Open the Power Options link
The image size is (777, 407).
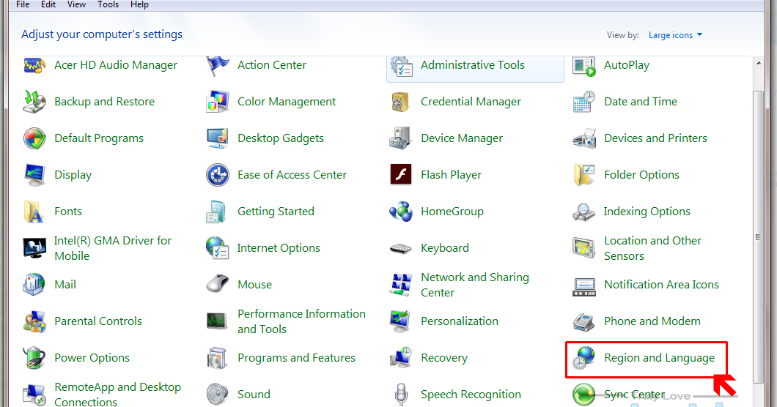(x=92, y=358)
